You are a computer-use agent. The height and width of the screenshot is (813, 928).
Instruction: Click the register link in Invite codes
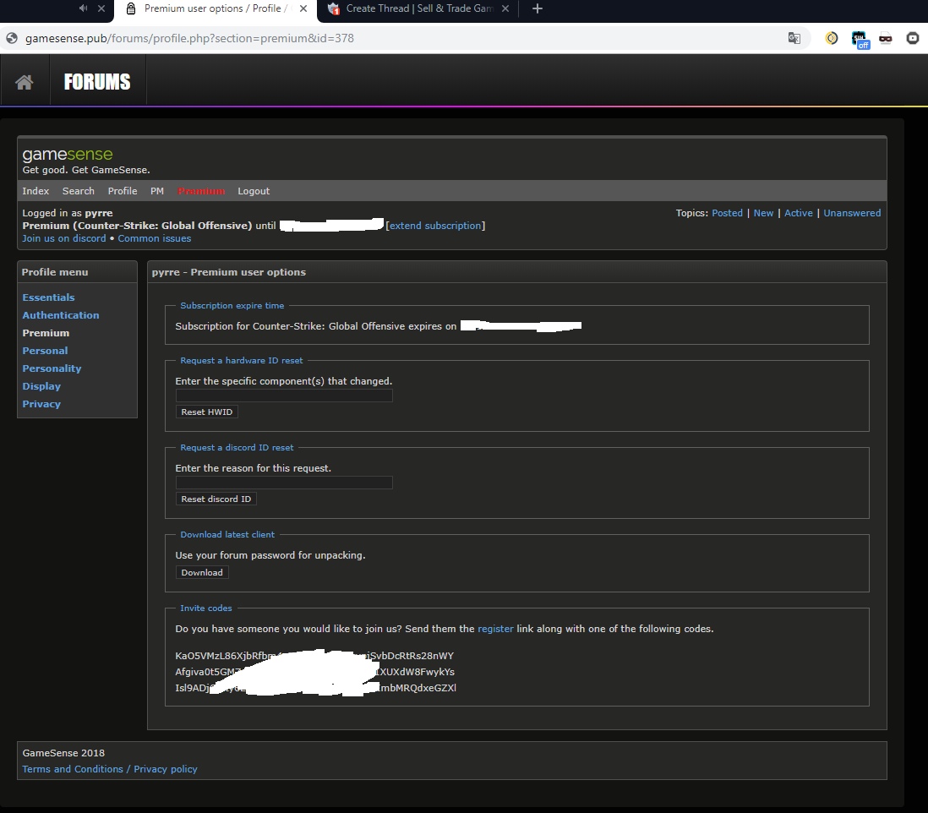click(496, 629)
